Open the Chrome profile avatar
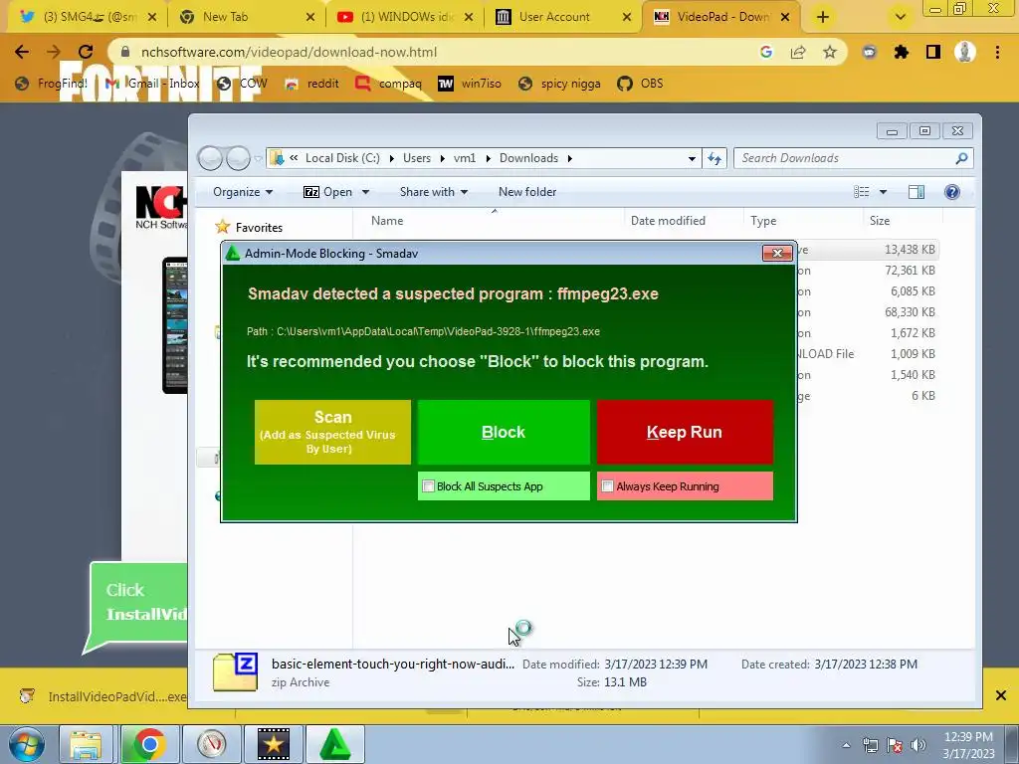This screenshot has height=764, width=1019. tap(965, 52)
